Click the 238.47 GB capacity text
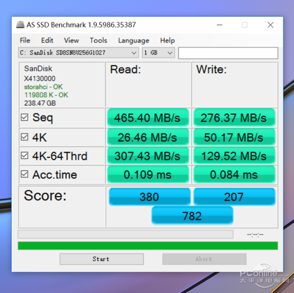The height and width of the screenshot is (293, 294). [40, 103]
